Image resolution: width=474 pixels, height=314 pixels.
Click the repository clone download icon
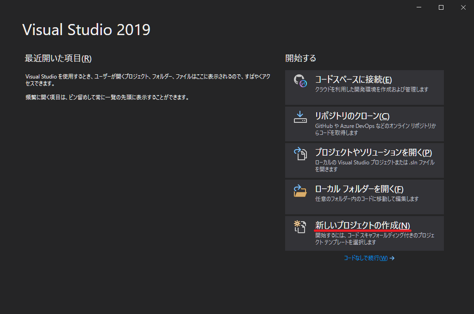300,117
